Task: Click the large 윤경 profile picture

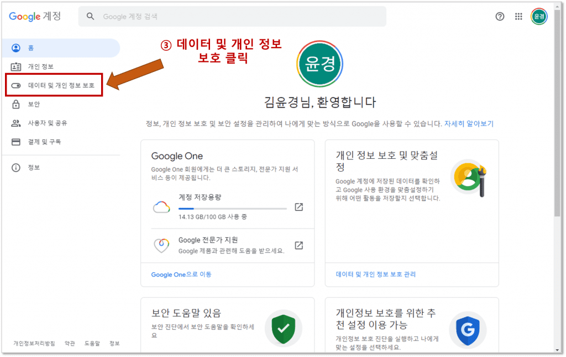Action: [319, 64]
